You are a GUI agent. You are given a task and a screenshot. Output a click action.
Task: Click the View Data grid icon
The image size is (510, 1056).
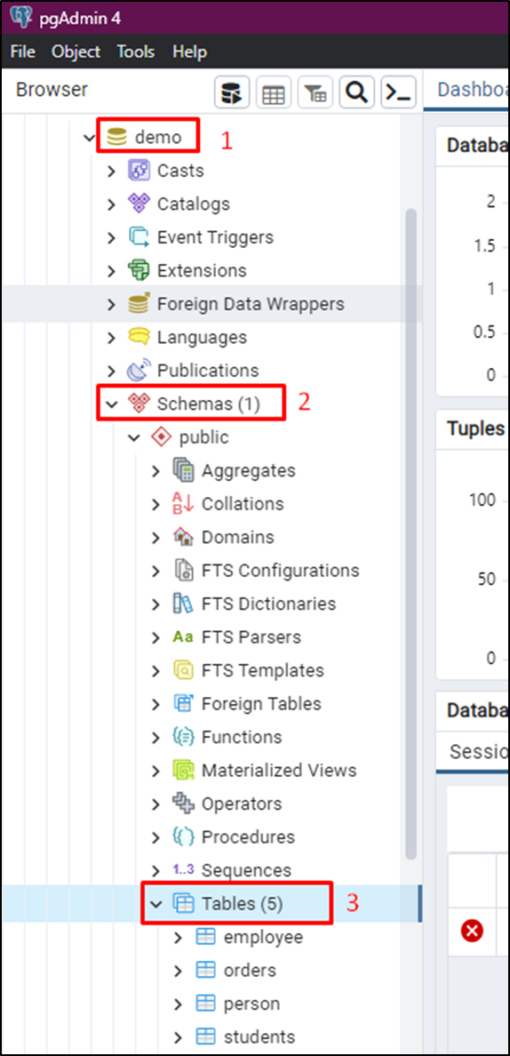tap(274, 92)
